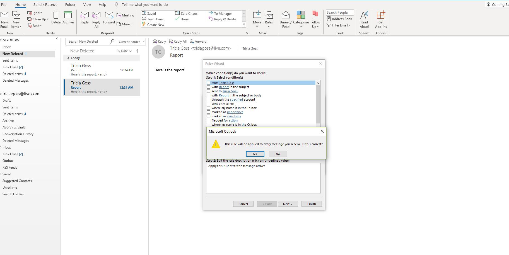
Task: Click Cancel in the Rules Wizard
Action: (x=243, y=204)
